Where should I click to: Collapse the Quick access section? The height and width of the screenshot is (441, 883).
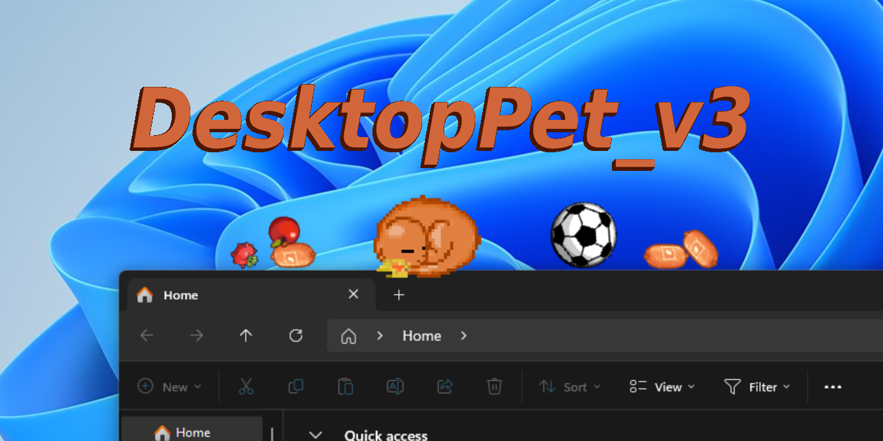(x=315, y=435)
